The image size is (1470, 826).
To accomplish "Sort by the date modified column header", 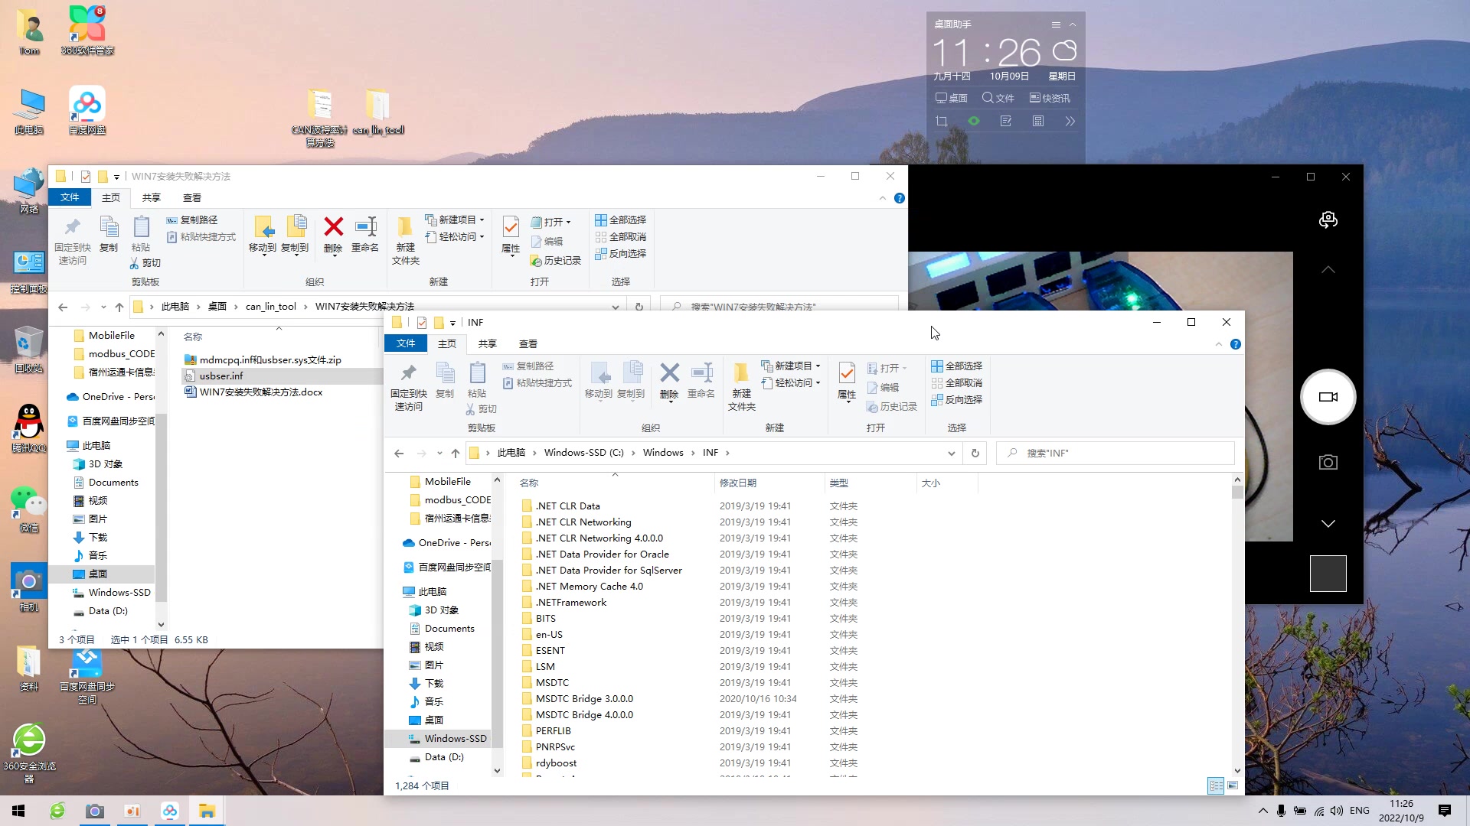I will coord(738,483).
